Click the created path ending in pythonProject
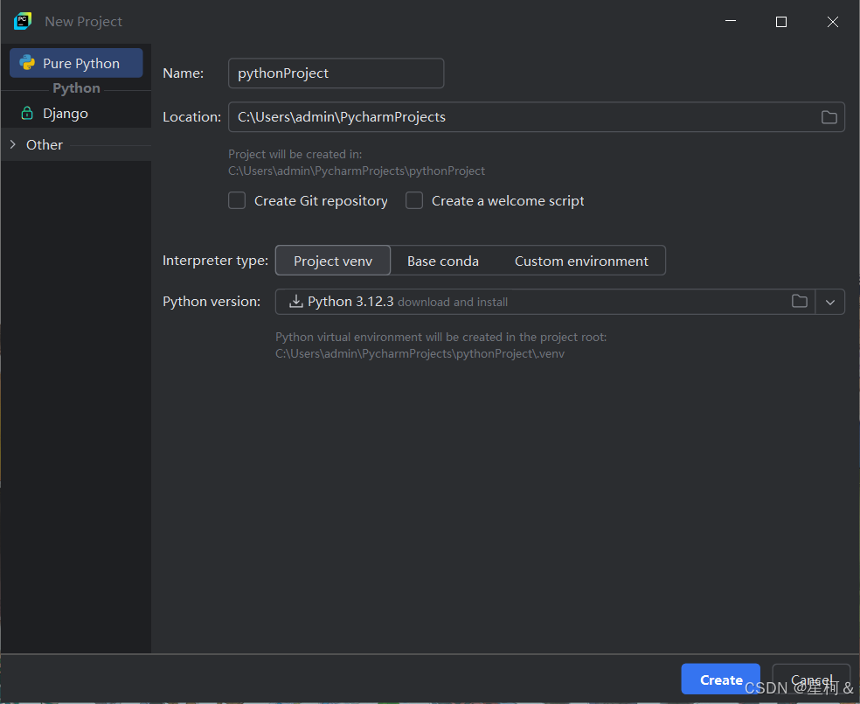 point(357,171)
